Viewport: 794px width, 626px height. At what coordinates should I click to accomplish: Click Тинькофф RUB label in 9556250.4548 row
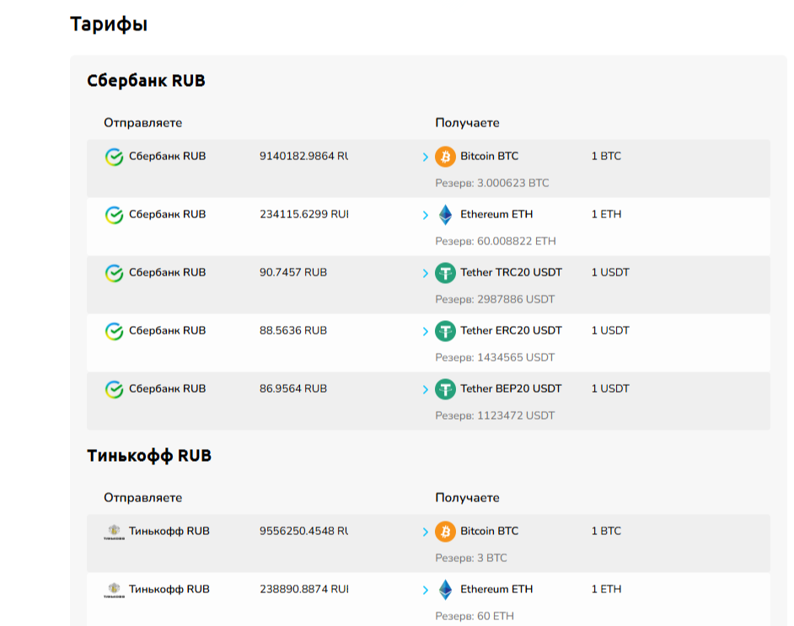pyautogui.click(x=169, y=531)
